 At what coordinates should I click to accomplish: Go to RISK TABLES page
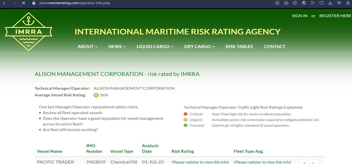coord(239,47)
